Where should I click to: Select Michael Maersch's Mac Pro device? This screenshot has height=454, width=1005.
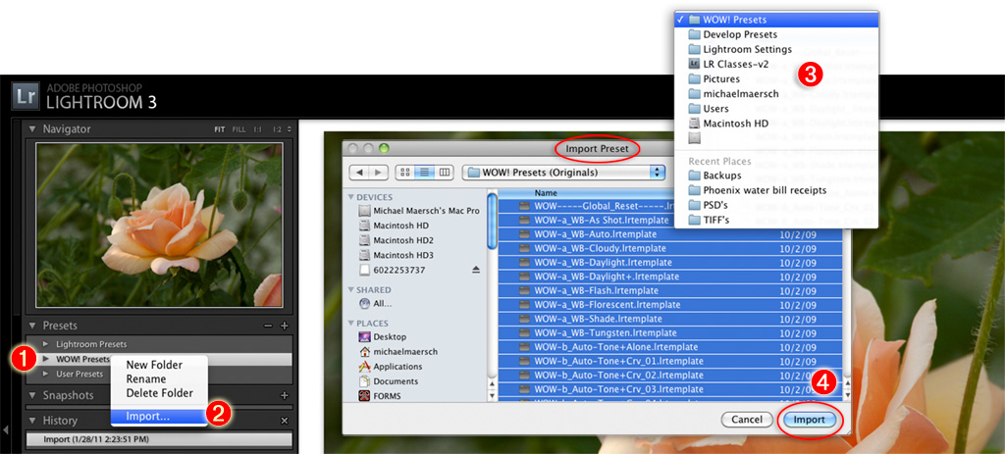pyautogui.click(x=418, y=211)
